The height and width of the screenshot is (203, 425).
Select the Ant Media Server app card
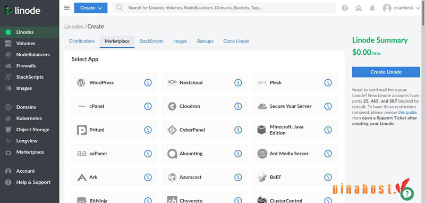click(295, 154)
